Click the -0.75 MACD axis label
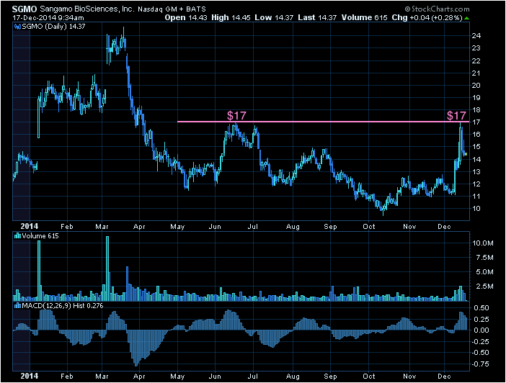 tap(480, 364)
